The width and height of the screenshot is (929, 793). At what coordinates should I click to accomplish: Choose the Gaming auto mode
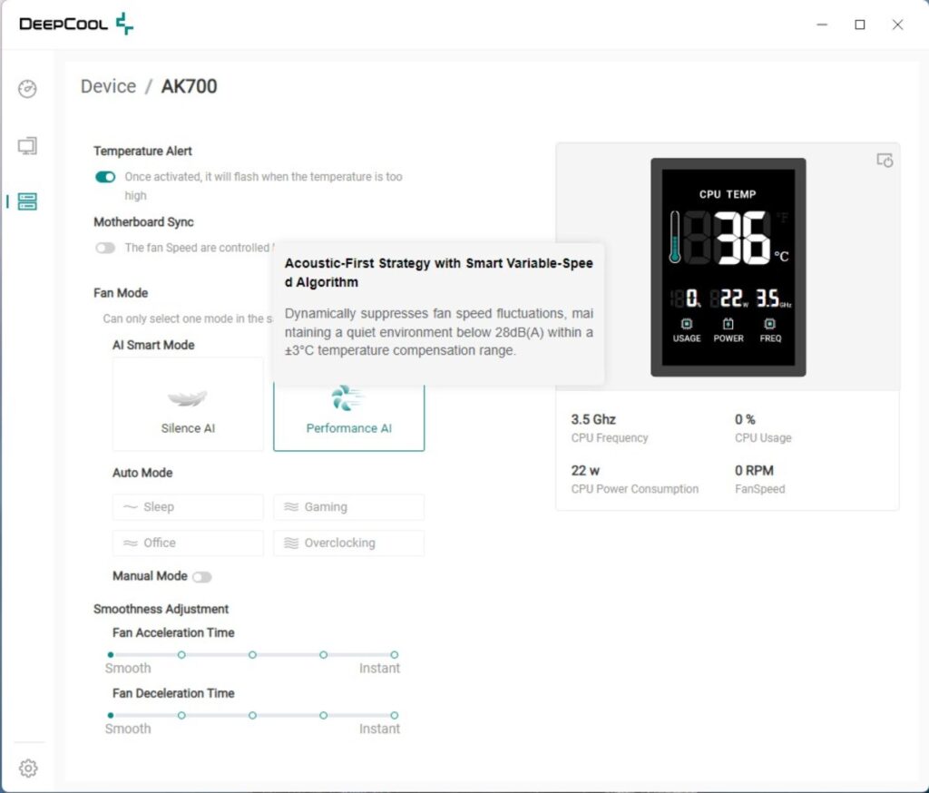tap(348, 506)
